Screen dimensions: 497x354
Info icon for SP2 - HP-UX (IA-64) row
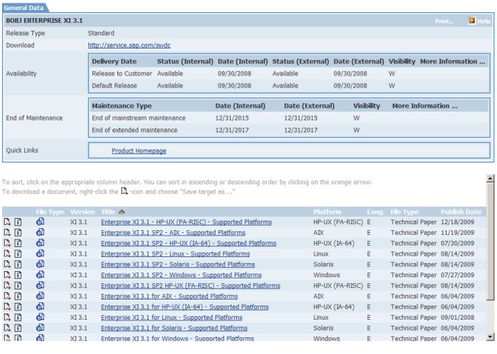pyautogui.click(x=18, y=243)
